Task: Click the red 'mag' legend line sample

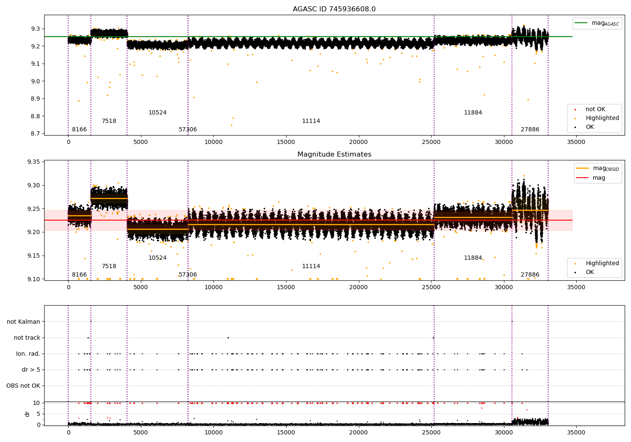Action: (582, 178)
